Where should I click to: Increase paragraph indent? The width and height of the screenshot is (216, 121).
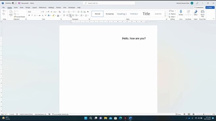tap(82, 12)
